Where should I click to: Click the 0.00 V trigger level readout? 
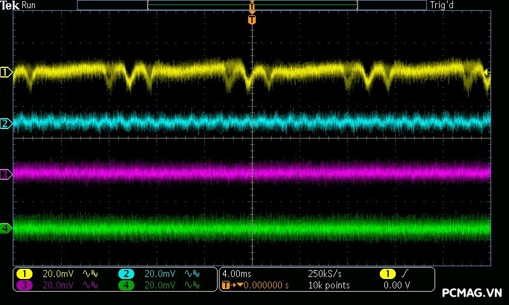pyautogui.click(x=396, y=285)
